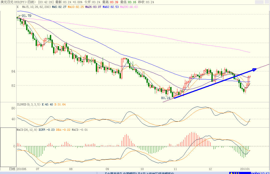Image resolution: width=270 pixels, height=174 pixels.
Task: Click the 11 month on time axis
Action: (x=175, y=169)
